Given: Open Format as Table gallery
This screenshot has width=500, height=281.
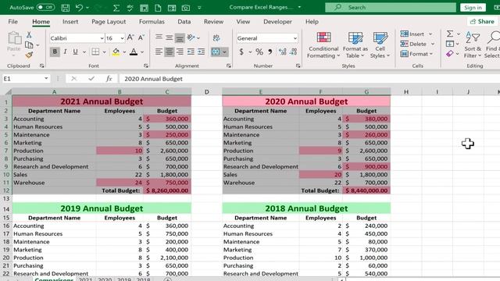Looking at the screenshot, I should (355, 45).
